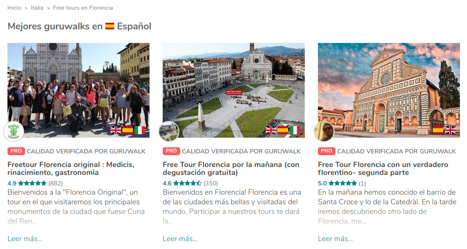467x249 pixels.
Task: Click the guide avatar with sunglasses on third card
Action: click(324, 132)
